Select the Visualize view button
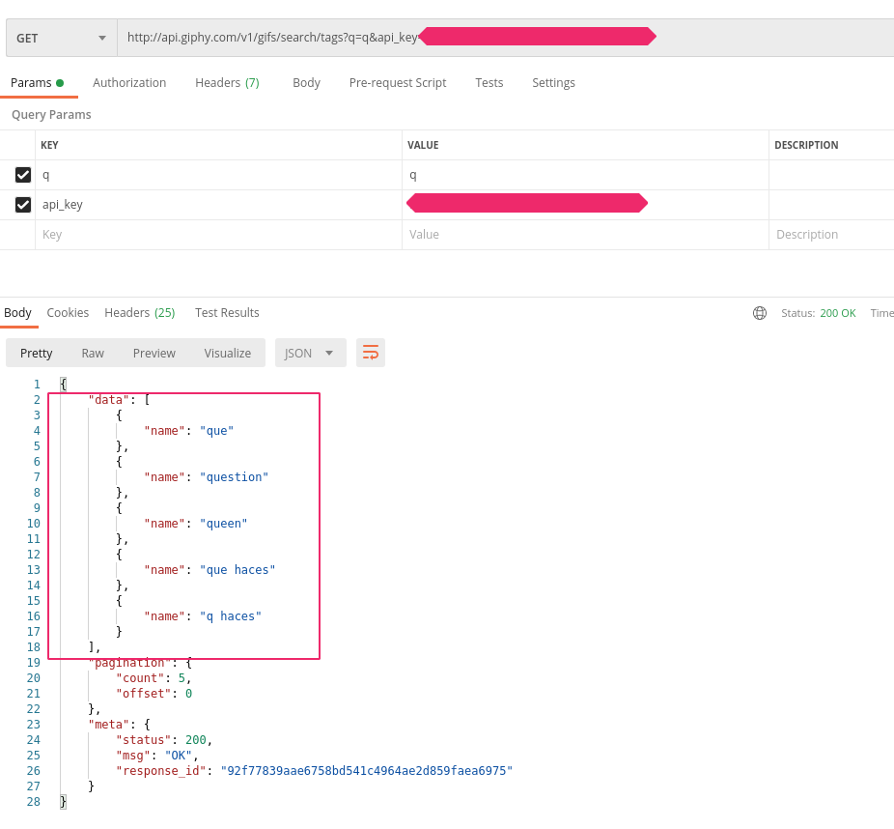This screenshot has width=894, height=829. [228, 354]
